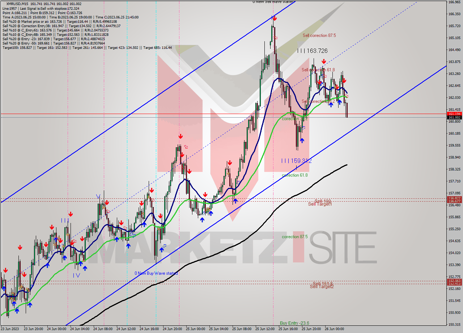Click 150.315 on the price axis
This screenshot has height=333, width=463.
pyautogui.click(x=454, y=325)
